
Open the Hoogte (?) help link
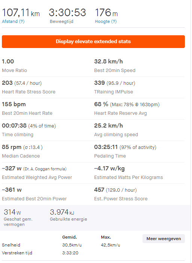[106, 21]
